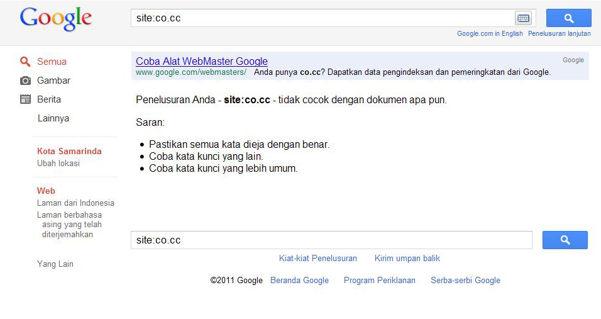This screenshot has height=319, width=601.
Task: Click the www.google.com/webmasters/ URL
Action: tap(191, 72)
